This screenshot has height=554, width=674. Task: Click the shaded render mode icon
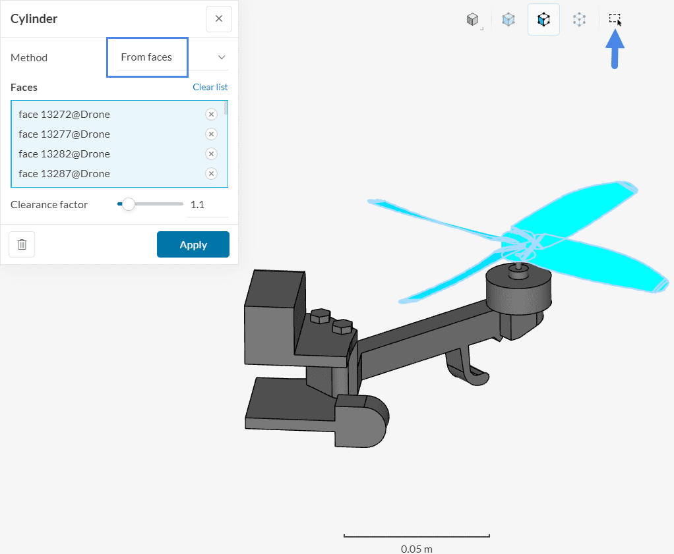473,19
